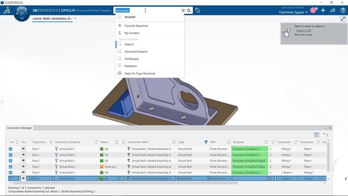This screenshot has height=196, width=348.
Task: Open the 6WTags tag icon
Action: (198, 10)
